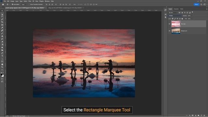Open the Image menu
Image resolution: width=208 pixels, height=117 pixels.
pos(12,1)
